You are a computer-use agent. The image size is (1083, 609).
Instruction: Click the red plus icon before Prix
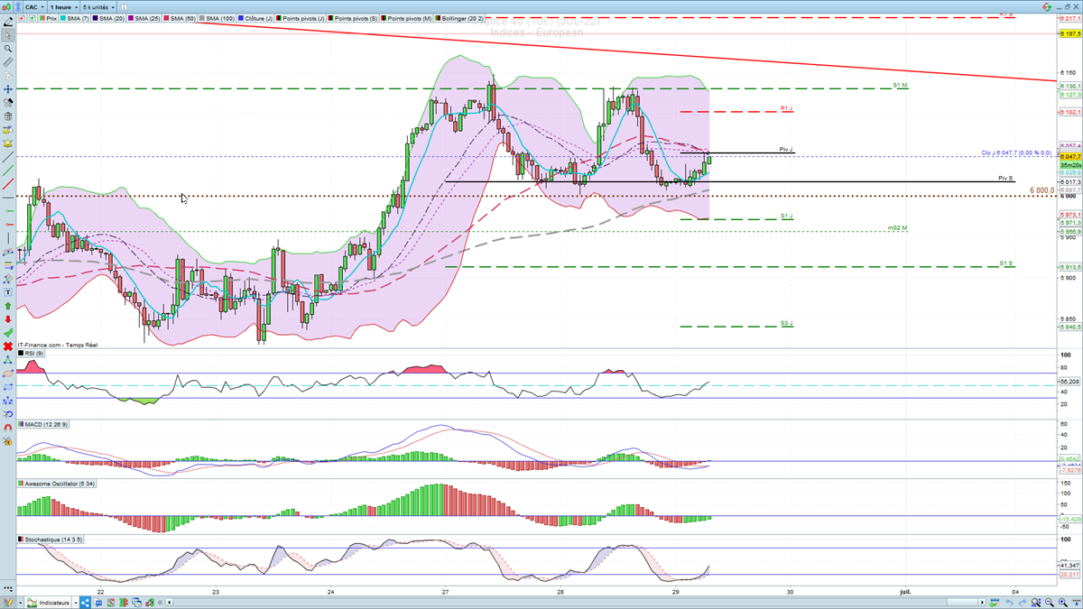(x=22, y=18)
